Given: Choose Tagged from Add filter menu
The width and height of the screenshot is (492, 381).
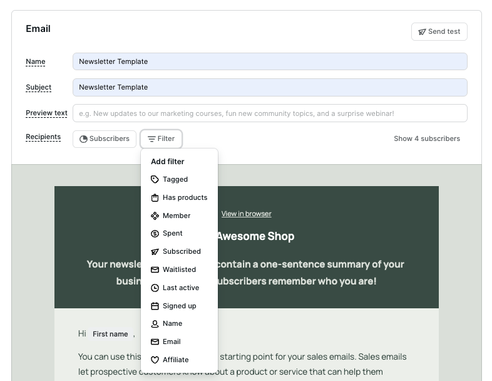Looking at the screenshot, I should [179, 179].
